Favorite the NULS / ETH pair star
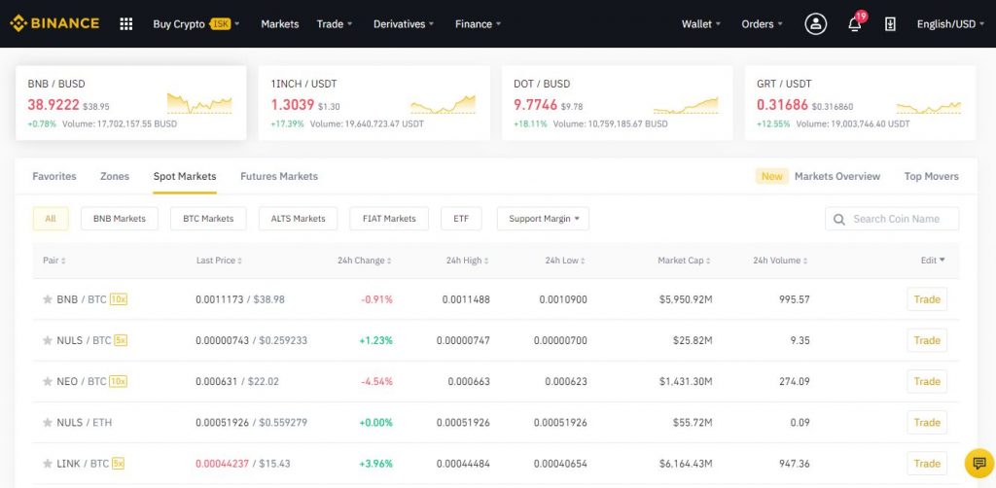This screenshot has height=488, width=996. pos(47,422)
